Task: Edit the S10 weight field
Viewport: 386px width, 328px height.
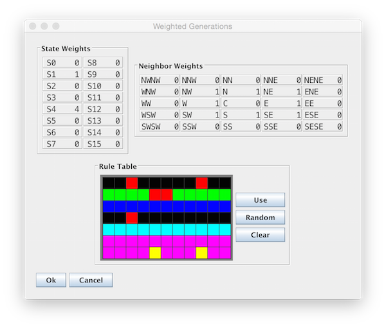Action: click(103, 86)
